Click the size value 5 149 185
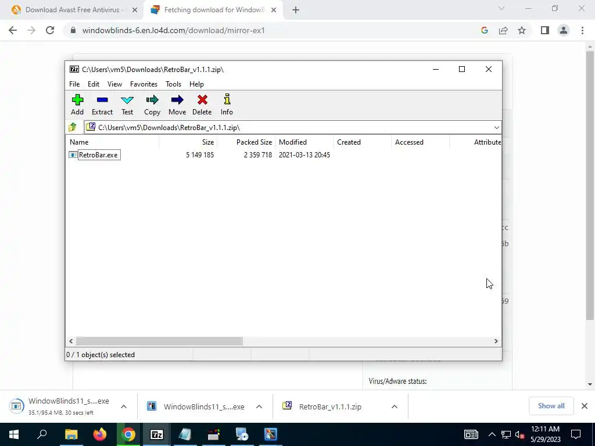The height and width of the screenshot is (446, 595). pyautogui.click(x=200, y=154)
